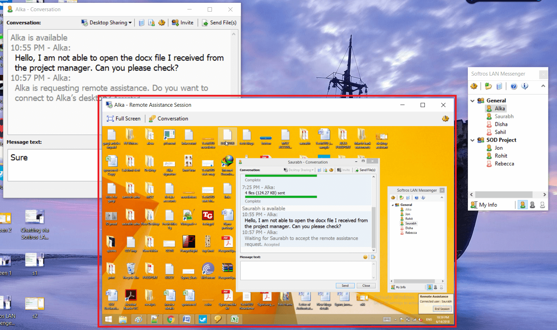
Task: Select s1 file on local desktop
Action: pyautogui.click(x=35, y=264)
